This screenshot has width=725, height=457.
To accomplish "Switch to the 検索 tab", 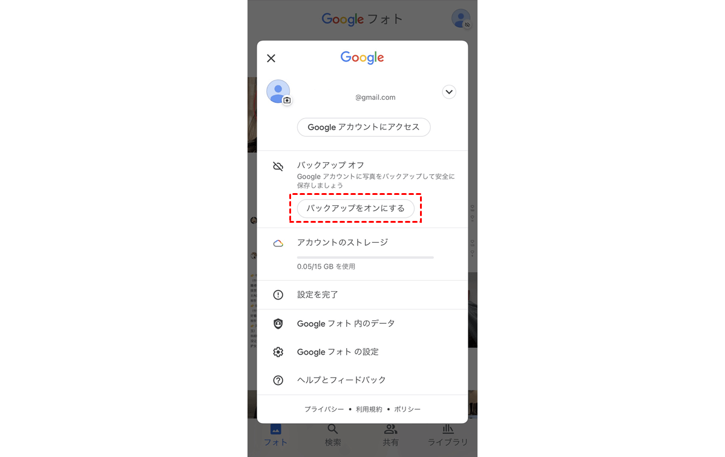I will tap(332, 435).
